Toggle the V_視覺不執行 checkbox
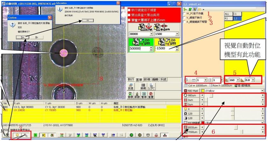 coord(184,18)
